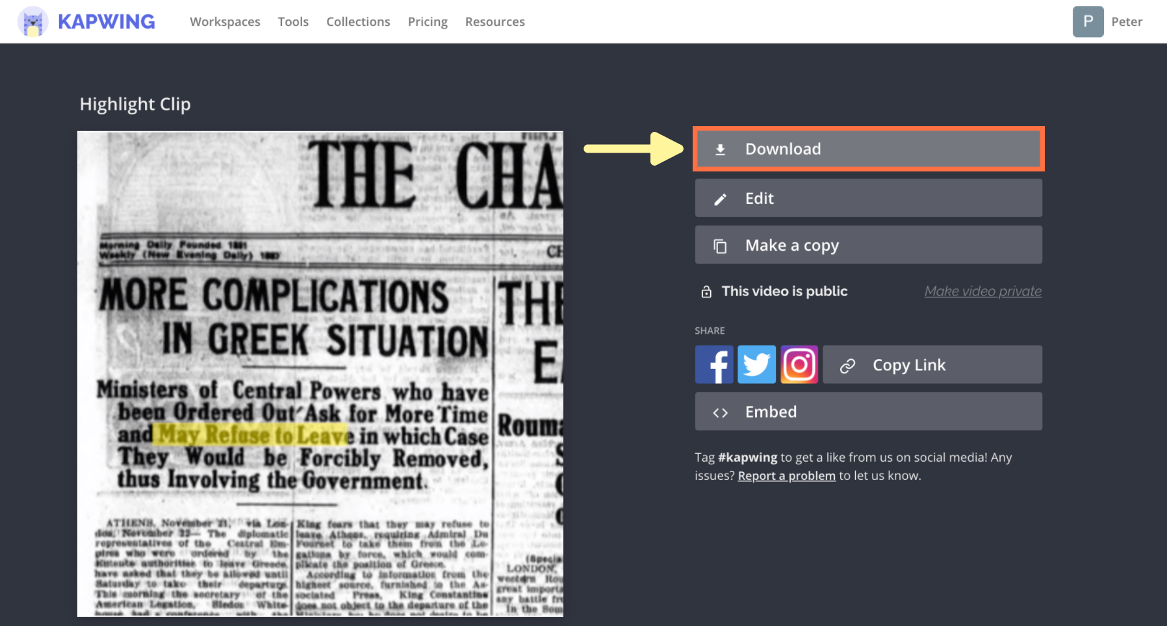This screenshot has height=626, width=1167.
Task: Click the Kapwing cat logo icon
Action: (x=32, y=22)
